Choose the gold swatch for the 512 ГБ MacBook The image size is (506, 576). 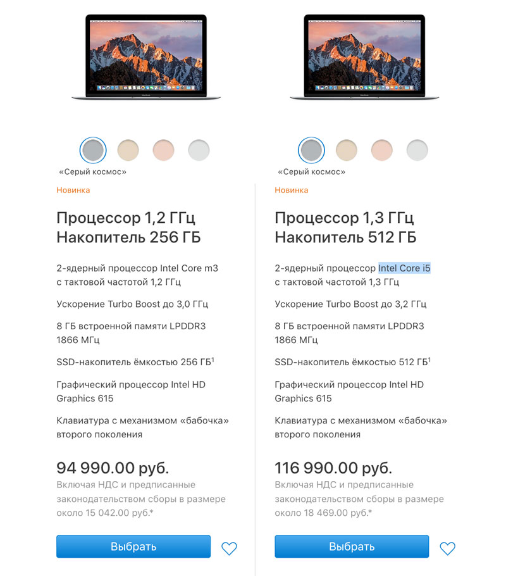347,151
